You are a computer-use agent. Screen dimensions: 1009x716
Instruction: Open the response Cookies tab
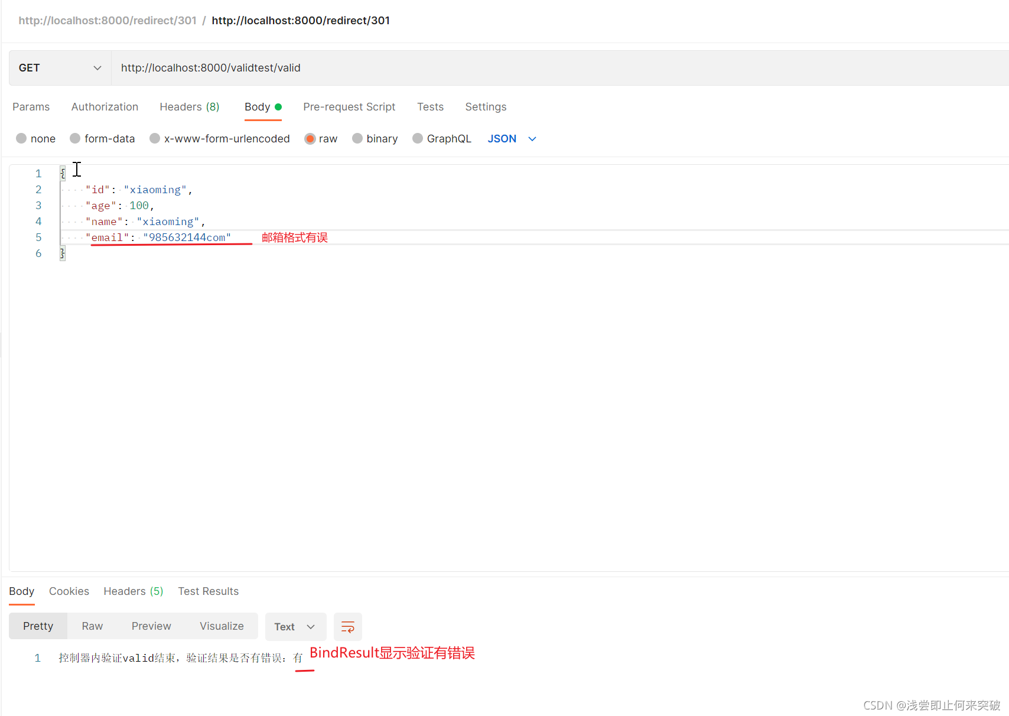(69, 591)
